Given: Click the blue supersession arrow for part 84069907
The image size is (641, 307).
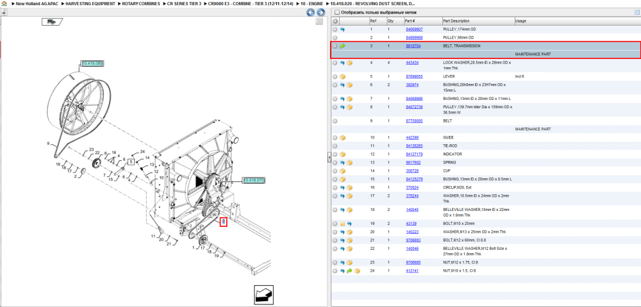Looking at the screenshot, I should (342, 29).
